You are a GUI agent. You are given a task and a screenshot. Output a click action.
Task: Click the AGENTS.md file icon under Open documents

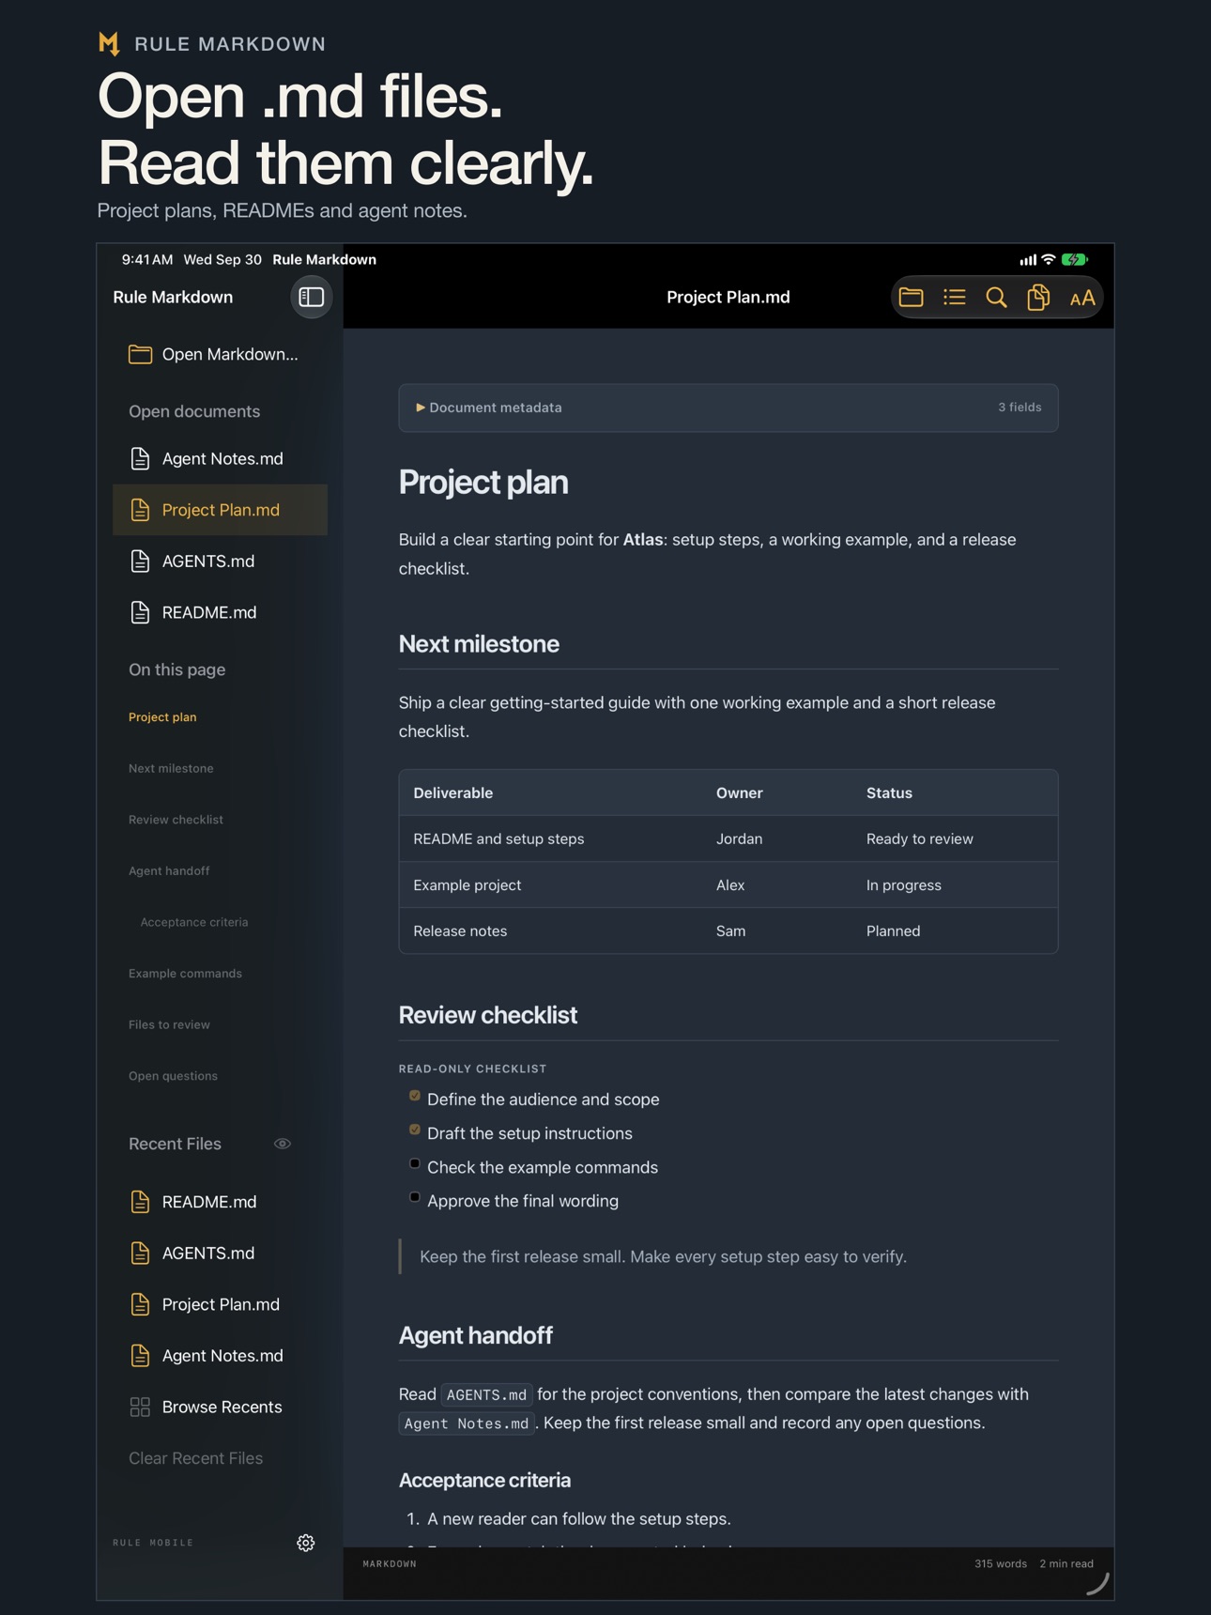140,561
